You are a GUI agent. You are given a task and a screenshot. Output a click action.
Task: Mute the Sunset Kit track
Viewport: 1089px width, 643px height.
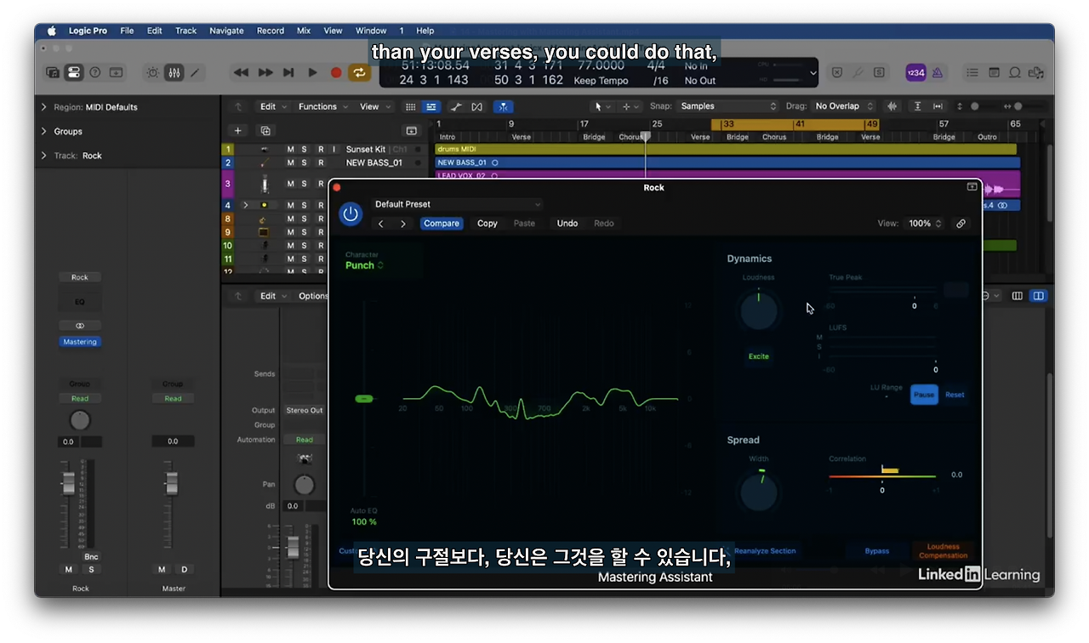(290, 150)
